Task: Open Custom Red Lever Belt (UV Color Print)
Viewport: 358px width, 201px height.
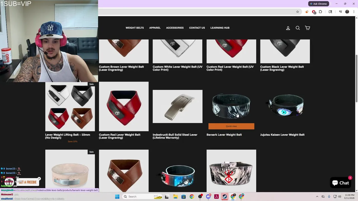Action: pyautogui.click(x=230, y=68)
